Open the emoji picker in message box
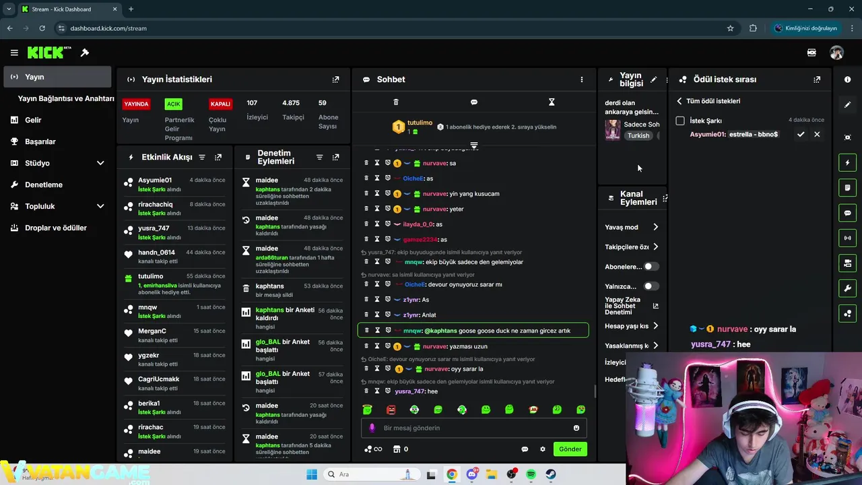862x485 pixels. coord(576,428)
